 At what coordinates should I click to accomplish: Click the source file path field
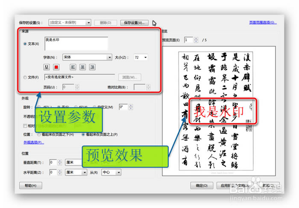79,77
